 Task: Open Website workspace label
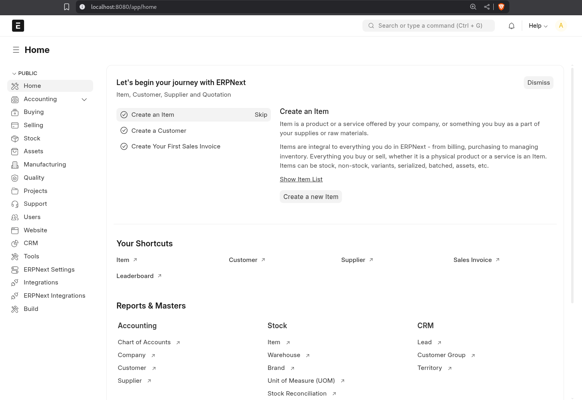(35, 230)
